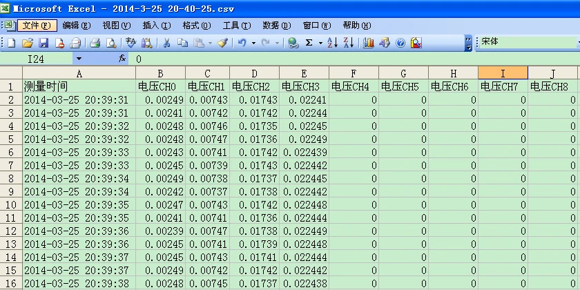580x290 pixels.
Task: Open the 视图(V) menu
Action: tap(117, 26)
